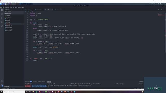Switch to the ssh_cmd.py editor tab
The height and width of the screenshot is (93, 166).
[29, 10]
